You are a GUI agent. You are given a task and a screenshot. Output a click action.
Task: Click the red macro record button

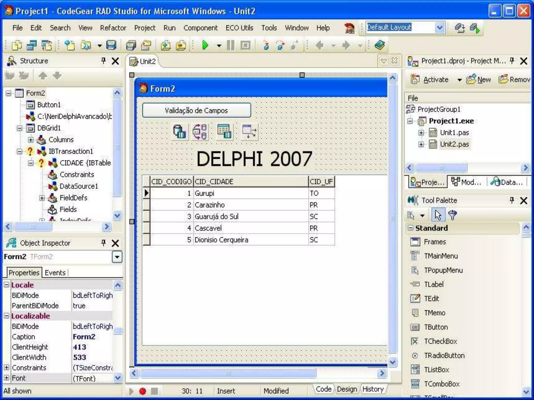click(143, 391)
